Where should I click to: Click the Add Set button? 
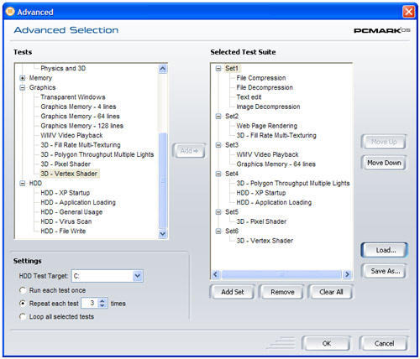point(233,292)
